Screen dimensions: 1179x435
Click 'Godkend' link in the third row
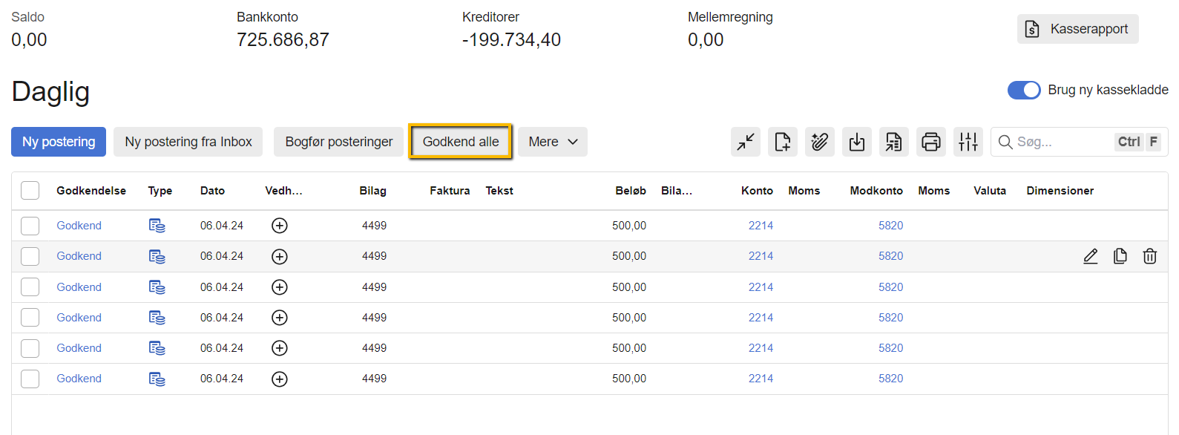click(79, 287)
